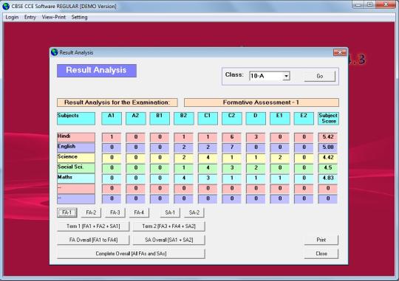Open the Login menu
This screenshot has height=281, width=399.
(12, 17)
